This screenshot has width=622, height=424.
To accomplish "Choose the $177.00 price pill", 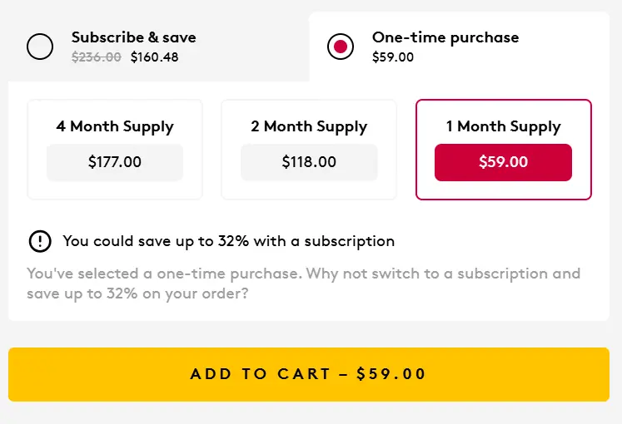I will (x=115, y=162).
